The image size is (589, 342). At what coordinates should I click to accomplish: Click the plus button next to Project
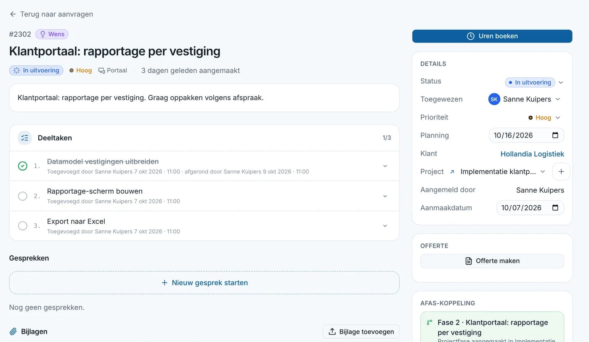561,172
